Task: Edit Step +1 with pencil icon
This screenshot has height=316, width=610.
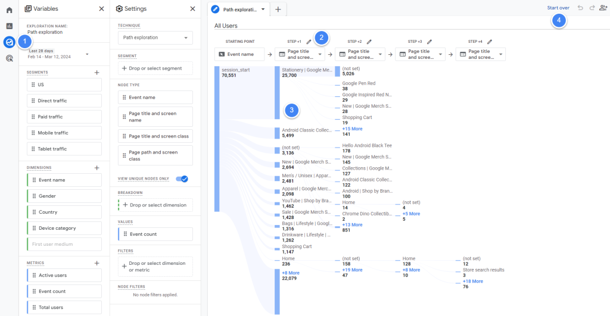Action: pyautogui.click(x=309, y=42)
